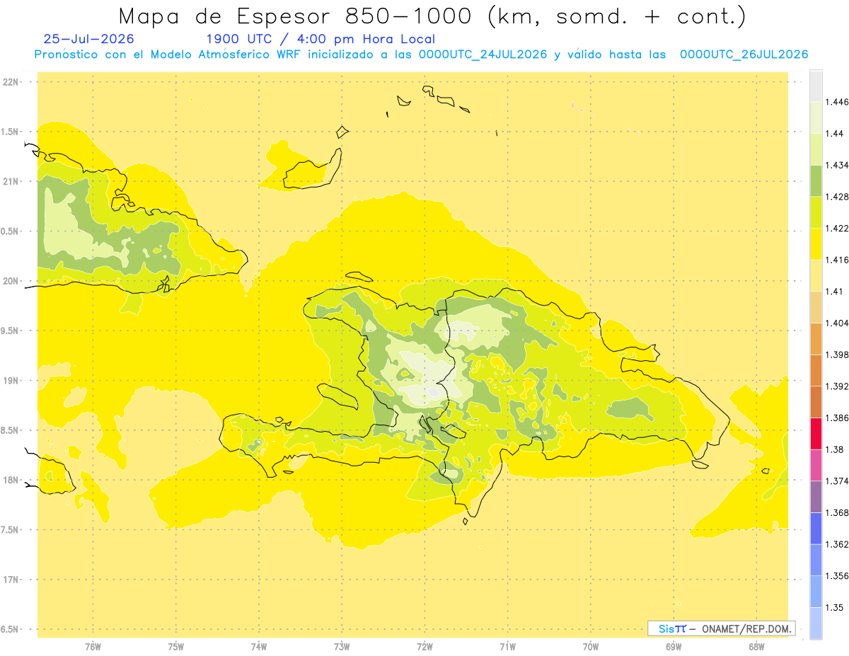Click the "71W" longitude label
The image size is (849, 656).
point(507,647)
